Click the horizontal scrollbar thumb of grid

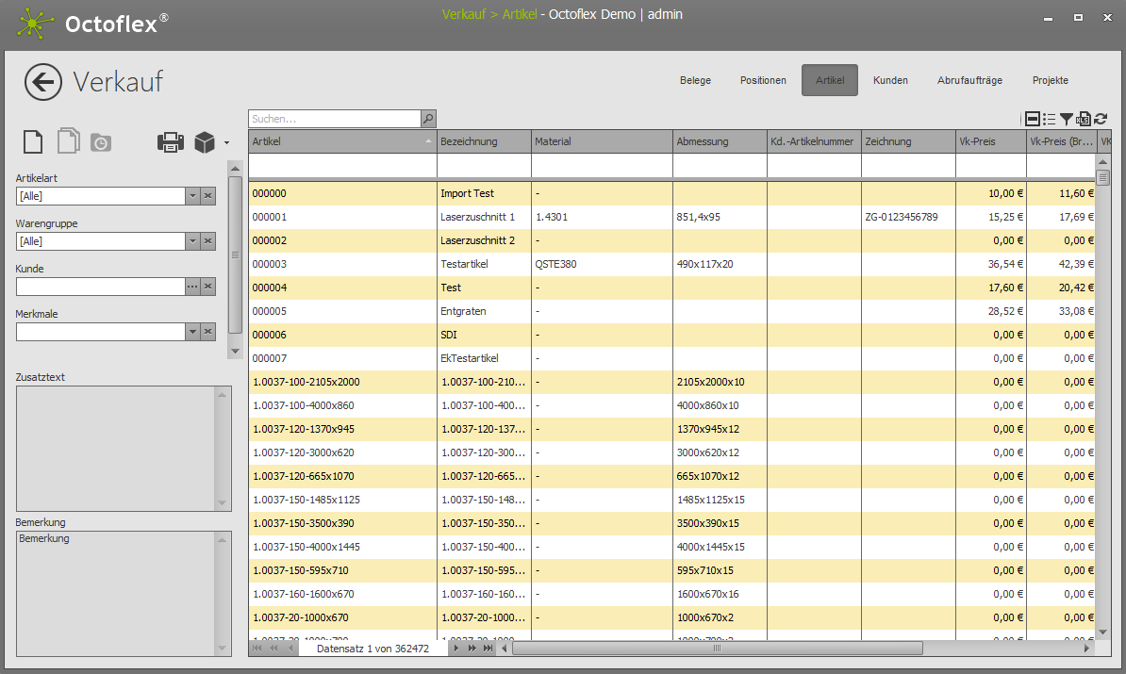click(717, 649)
